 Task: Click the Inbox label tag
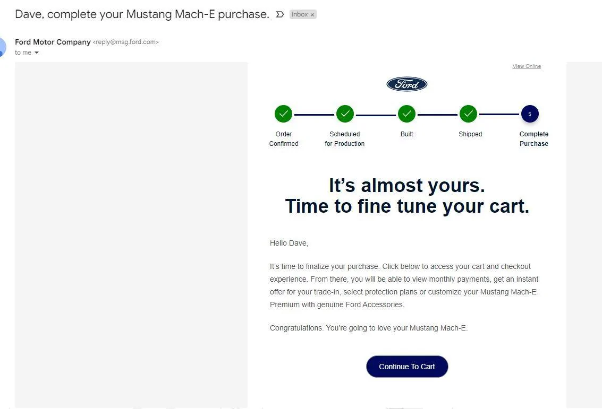[x=300, y=14]
